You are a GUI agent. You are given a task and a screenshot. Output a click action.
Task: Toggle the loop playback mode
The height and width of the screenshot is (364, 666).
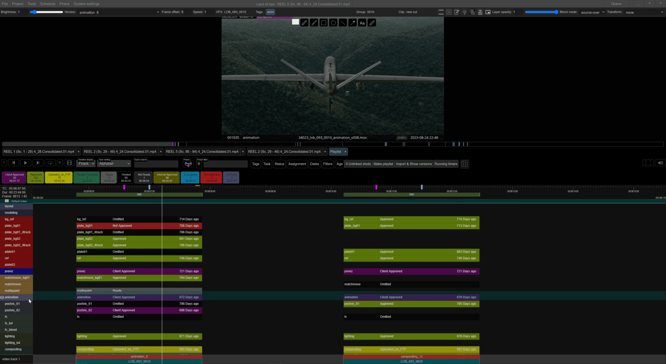[50, 163]
